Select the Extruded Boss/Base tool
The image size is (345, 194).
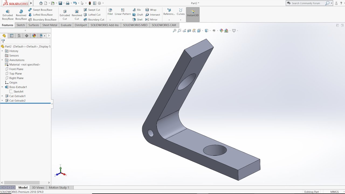click(x=8, y=15)
